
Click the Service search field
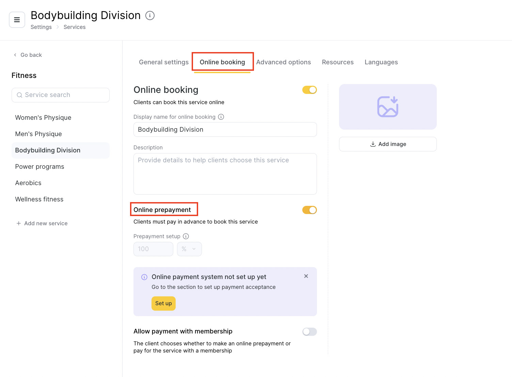pos(61,95)
